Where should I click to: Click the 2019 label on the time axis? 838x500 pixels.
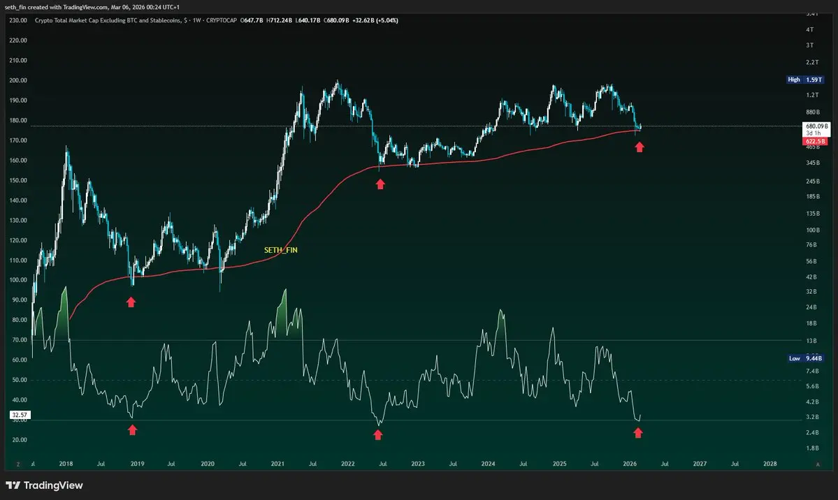coord(138,464)
